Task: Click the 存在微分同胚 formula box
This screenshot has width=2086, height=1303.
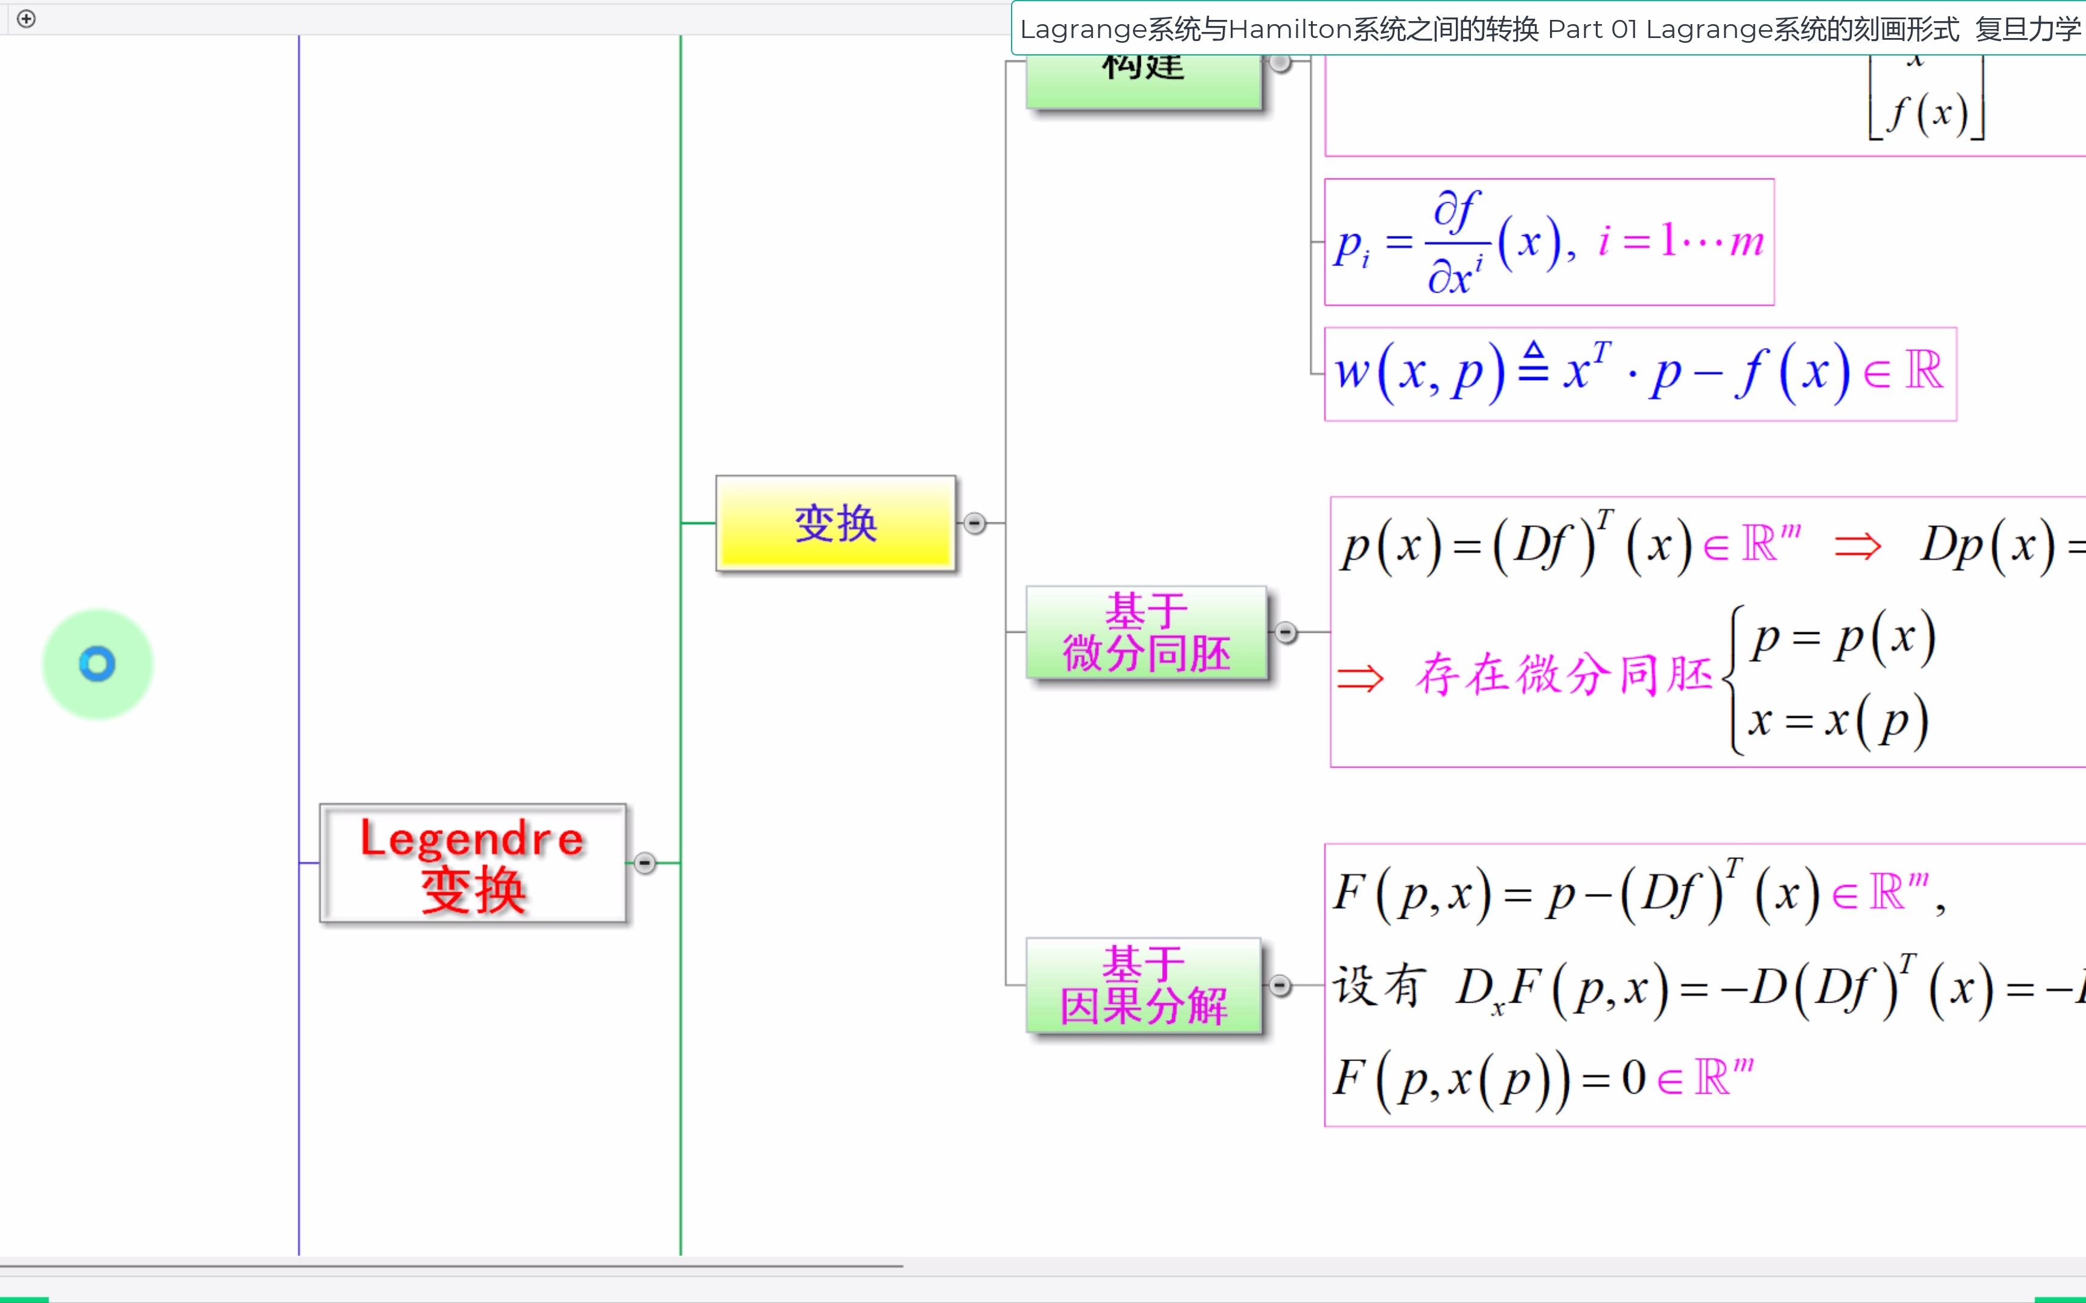Action: pyautogui.click(x=1708, y=632)
